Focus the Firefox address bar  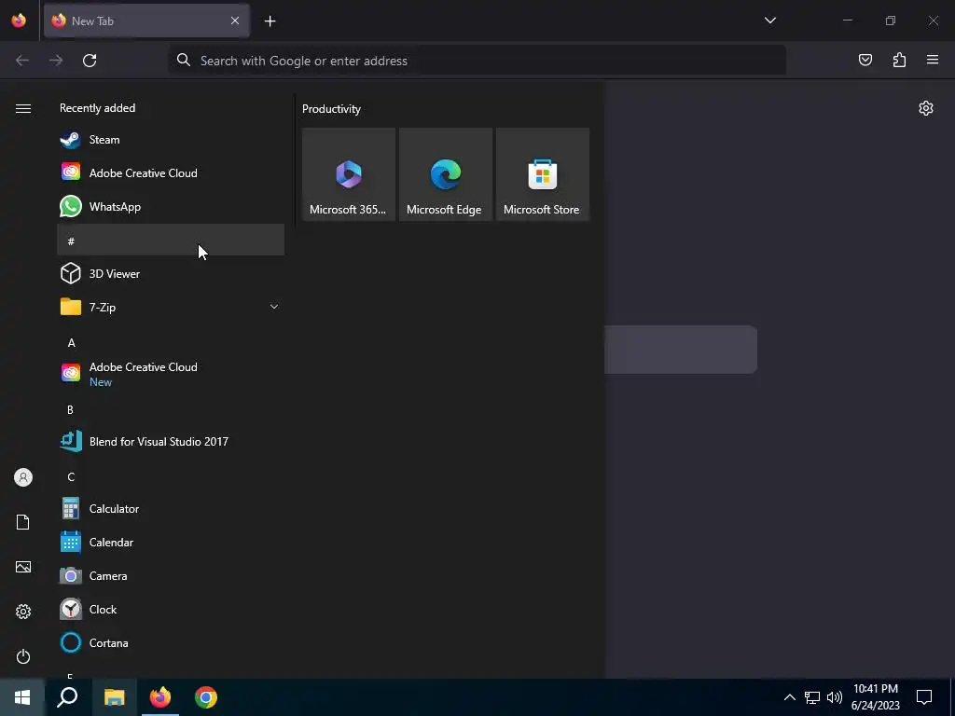click(477, 61)
